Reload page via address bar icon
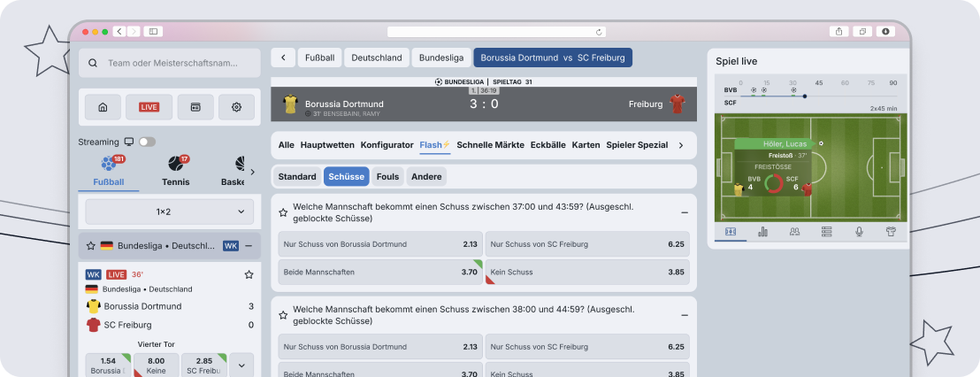The height and width of the screenshot is (377, 980). [599, 32]
